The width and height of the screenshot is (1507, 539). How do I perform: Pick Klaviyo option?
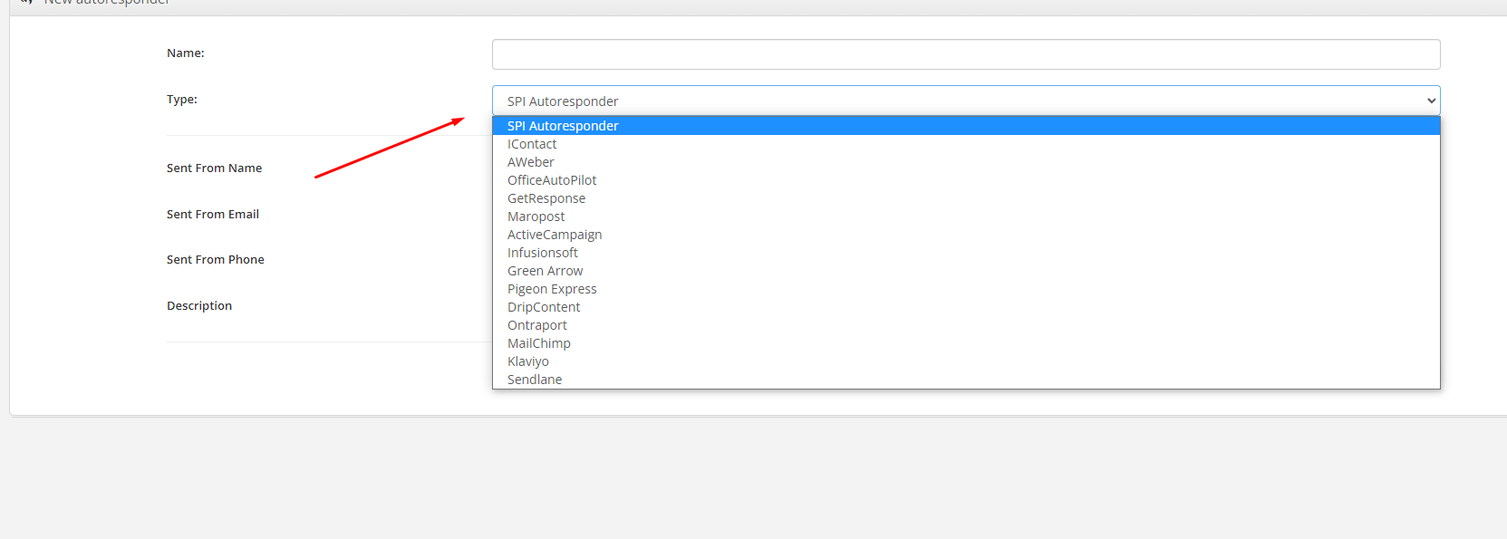click(x=966, y=361)
